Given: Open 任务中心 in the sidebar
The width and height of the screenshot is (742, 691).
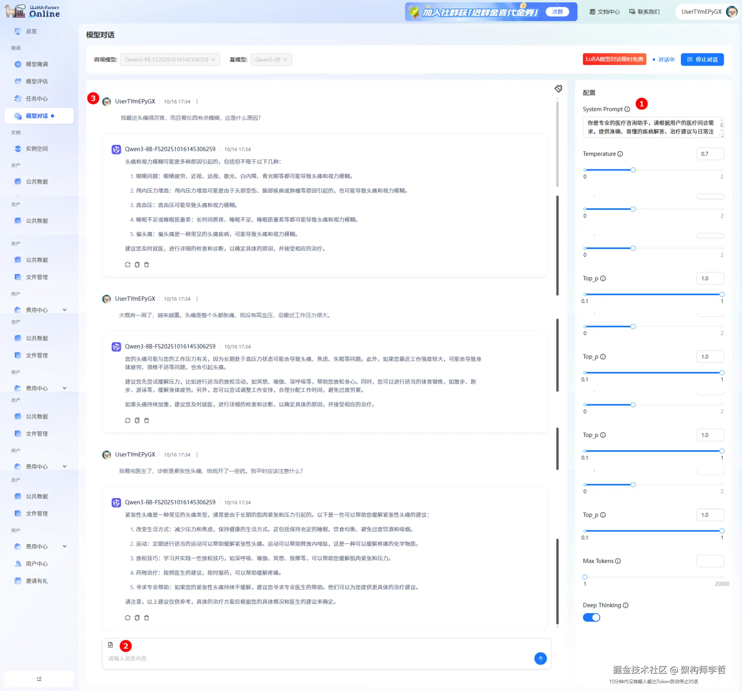Looking at the screenshot, I should (x=37, y=99).
